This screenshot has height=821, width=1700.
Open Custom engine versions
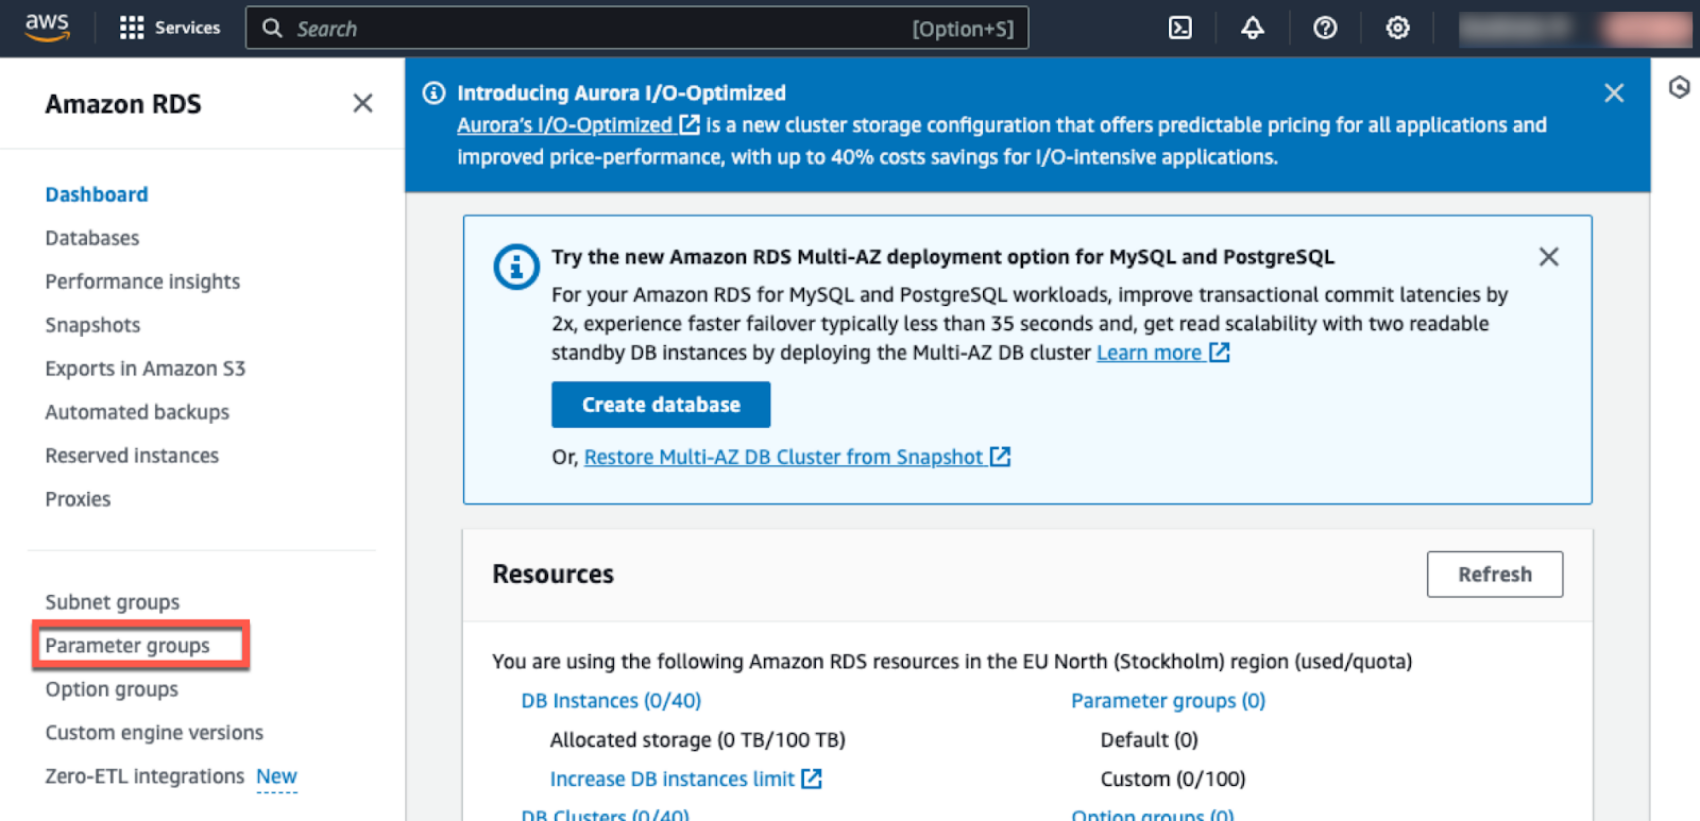click(155, 733)
